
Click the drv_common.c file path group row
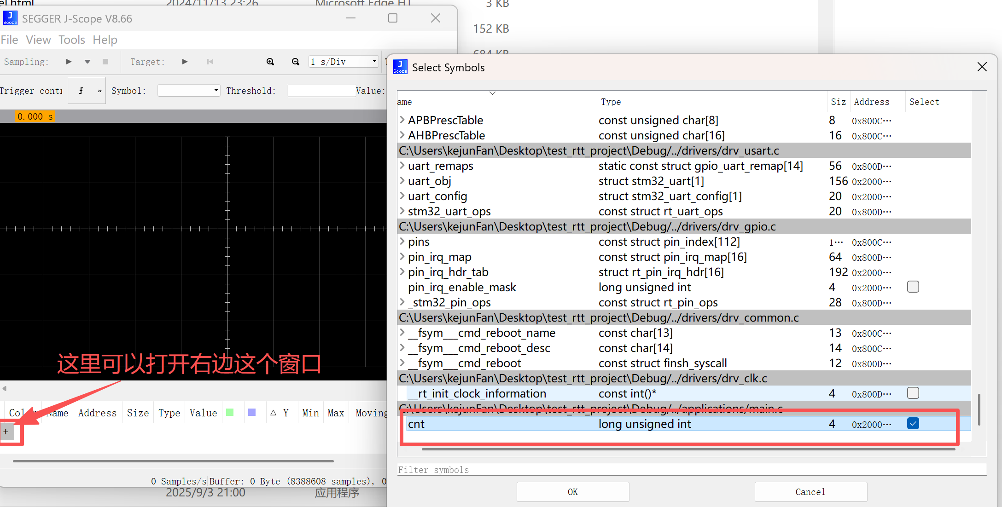tap(684, 317)
